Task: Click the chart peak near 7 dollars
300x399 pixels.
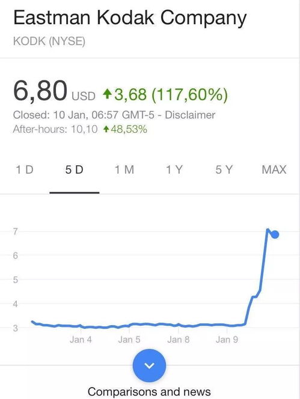Action: 268,230
